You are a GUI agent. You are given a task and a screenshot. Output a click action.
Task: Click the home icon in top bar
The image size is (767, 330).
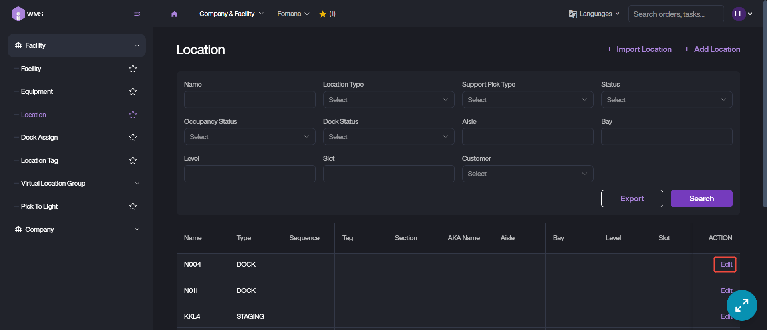click(x=174, y=14)
